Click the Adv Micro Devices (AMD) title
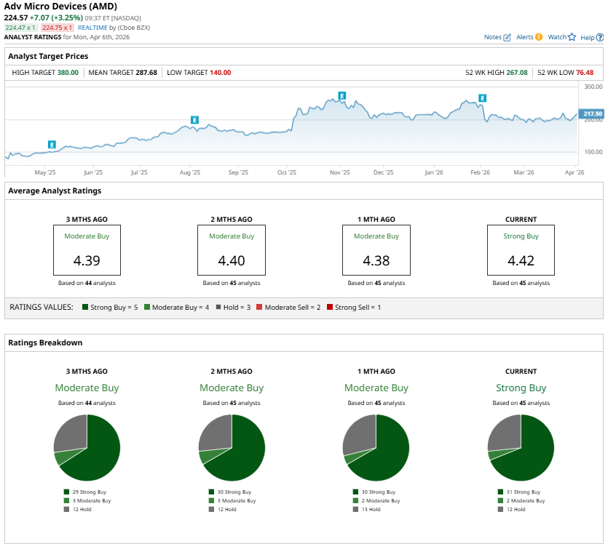 pos(60,6)
